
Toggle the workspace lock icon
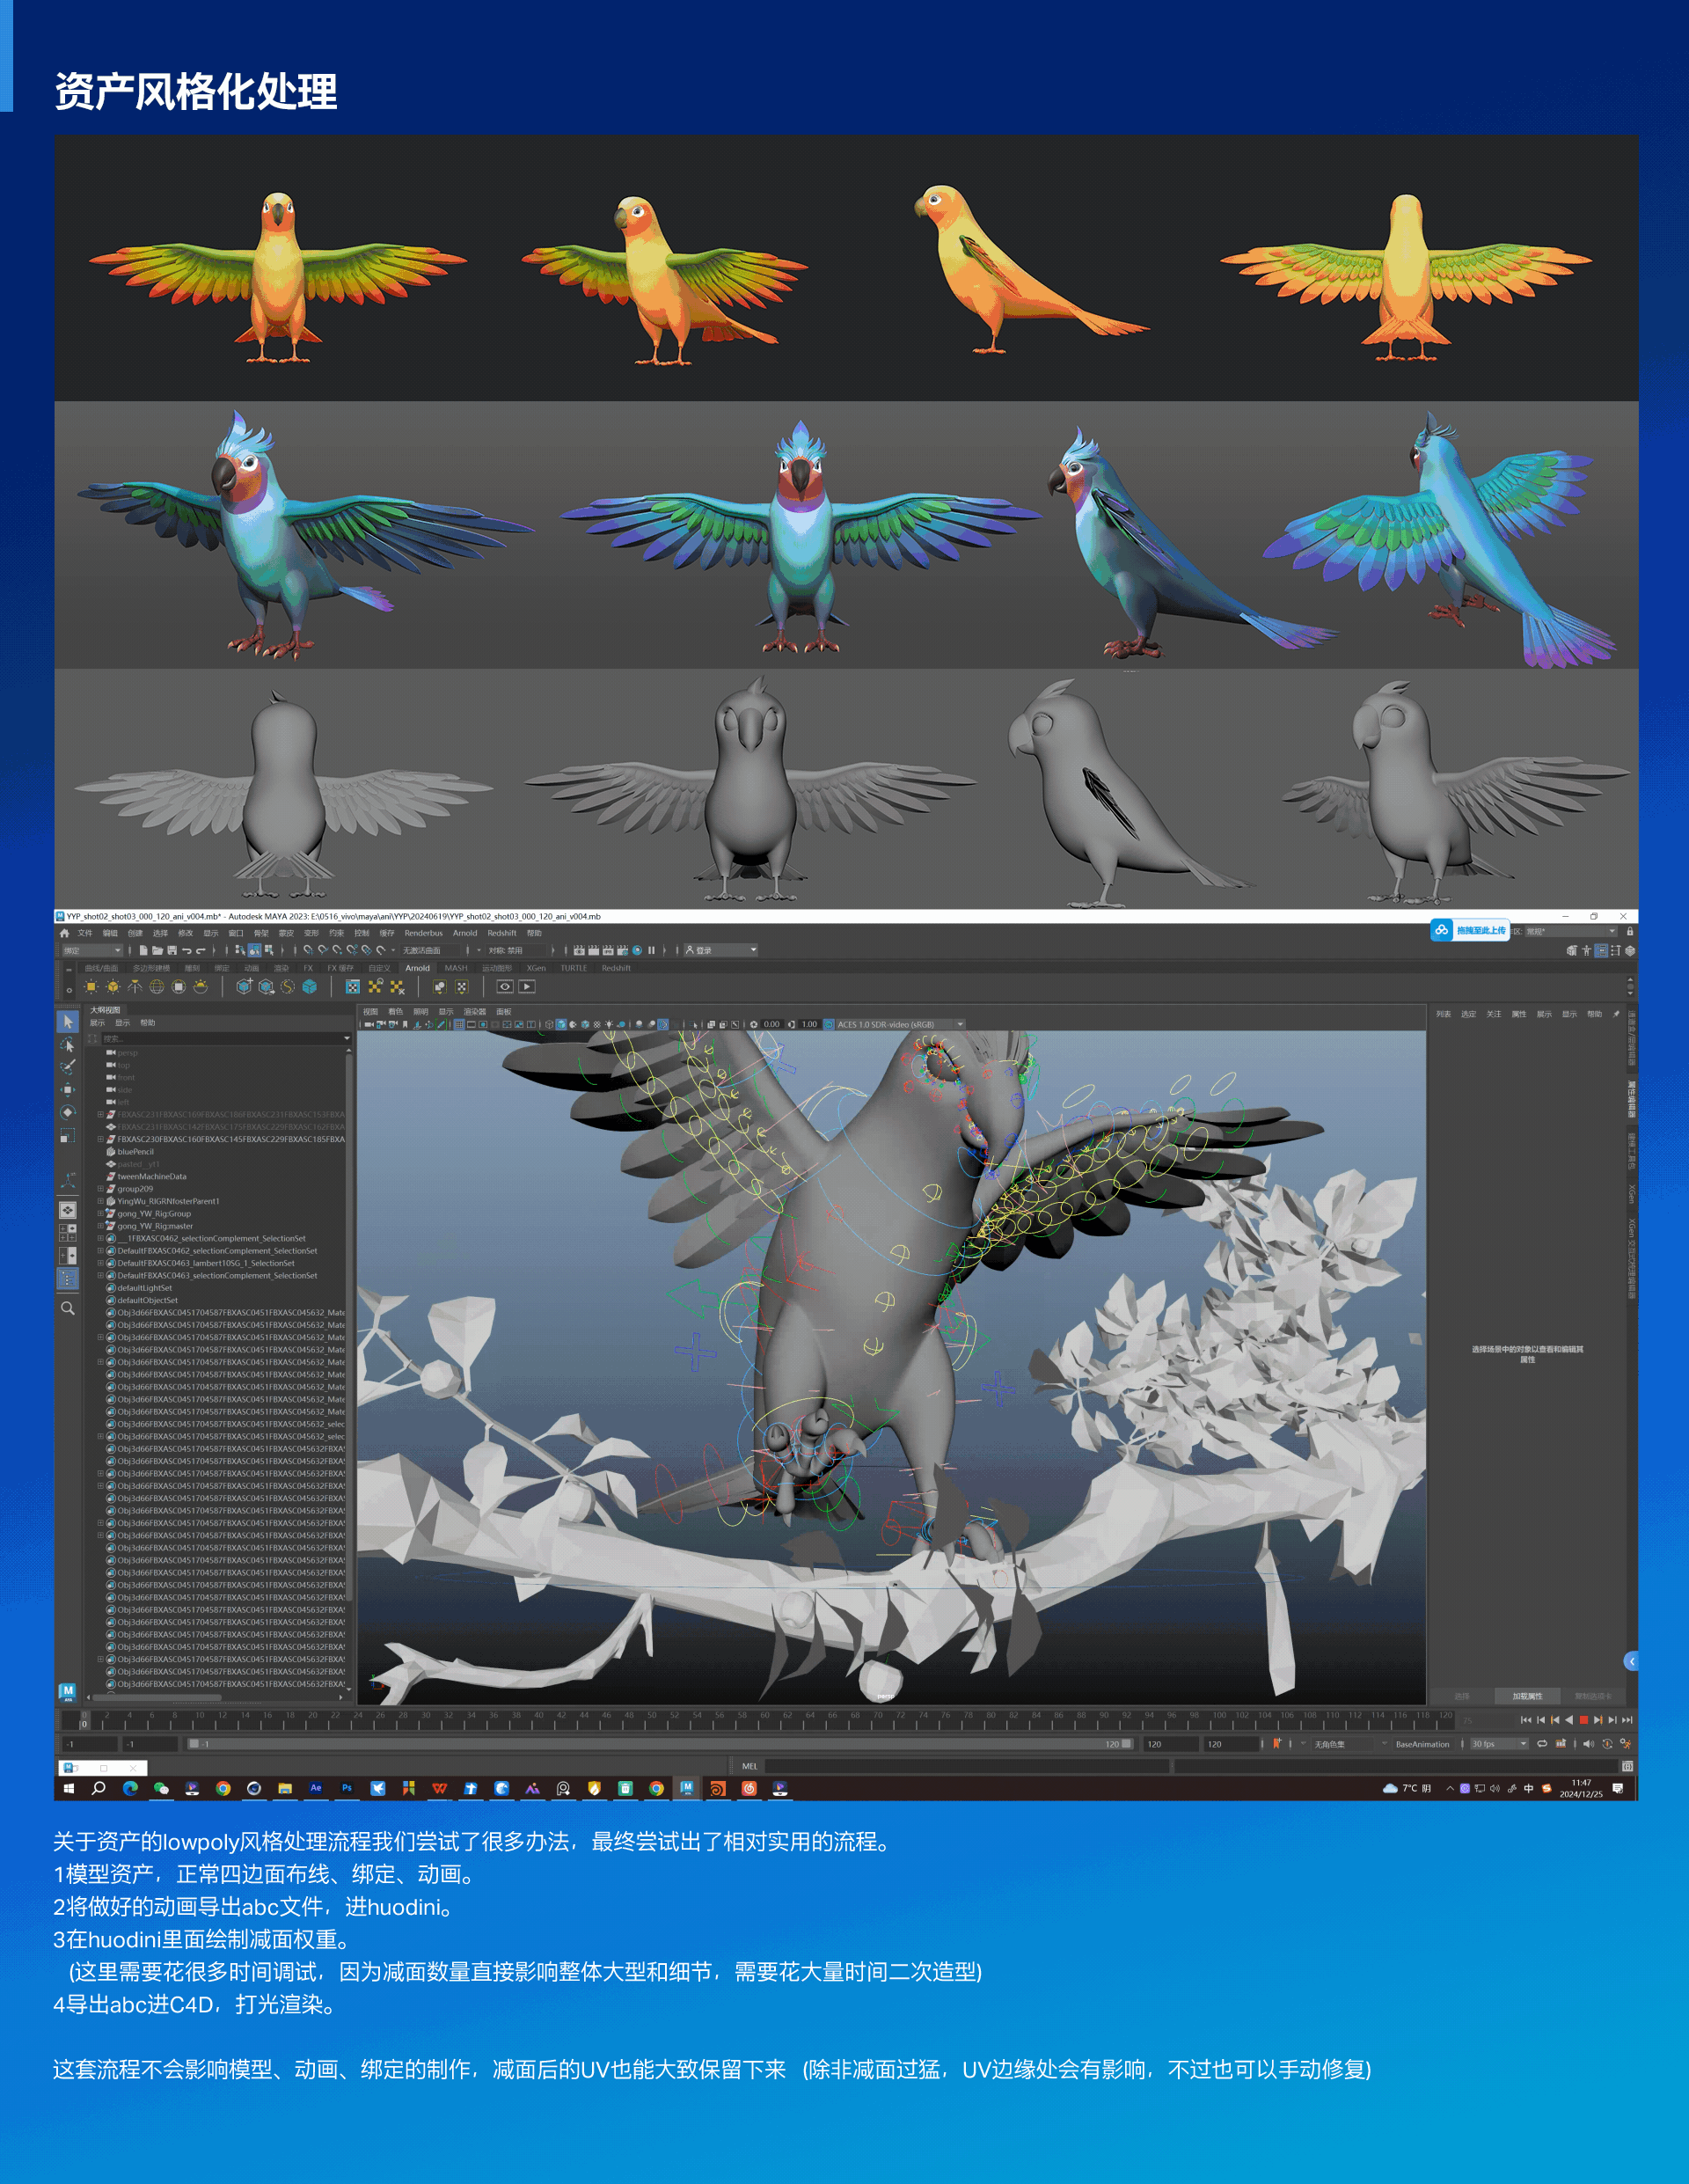pyautogui.click(x=1630, y=931)
